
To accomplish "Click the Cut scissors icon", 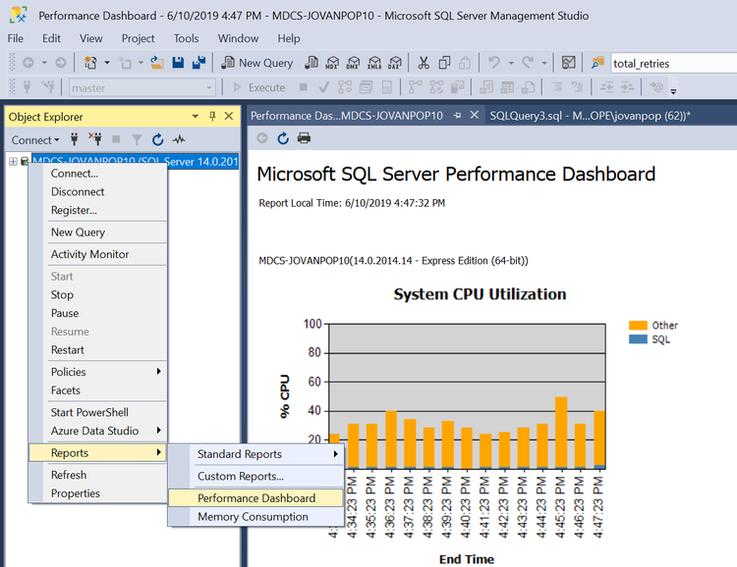I will [x=424, y=63].
